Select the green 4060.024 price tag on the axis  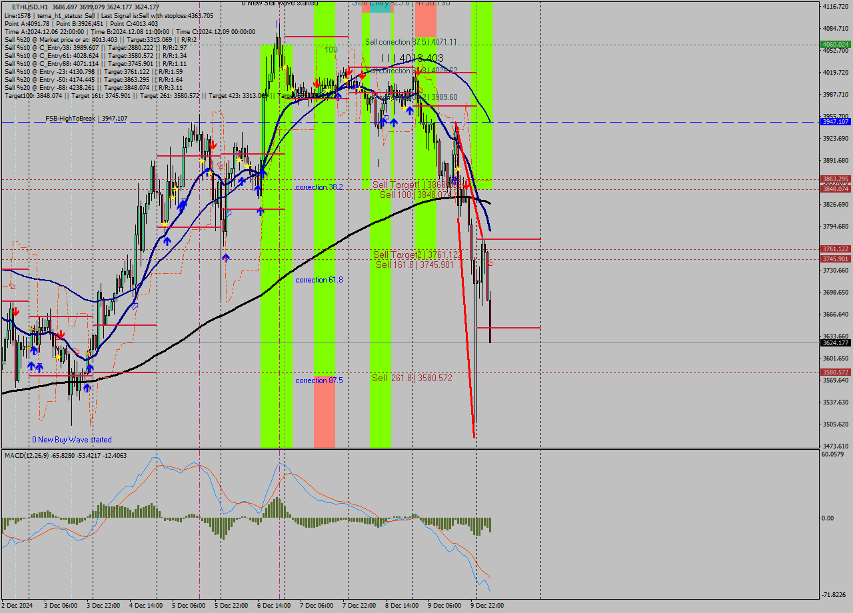[x=835, y=45]
